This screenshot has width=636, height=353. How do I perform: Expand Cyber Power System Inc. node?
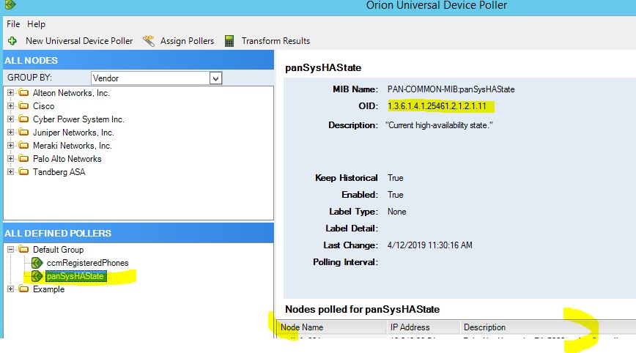click(x=10, y=119)
